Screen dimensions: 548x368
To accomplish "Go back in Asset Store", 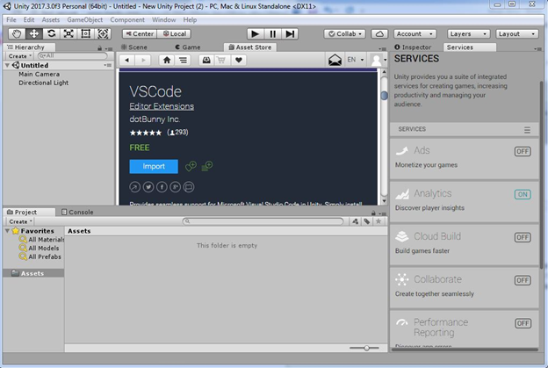I will point(127,60).
